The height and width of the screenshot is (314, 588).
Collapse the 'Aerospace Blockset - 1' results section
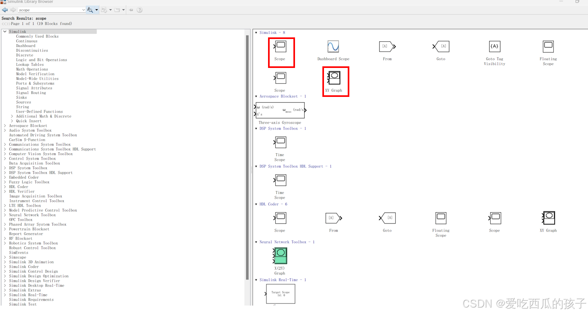256,96
